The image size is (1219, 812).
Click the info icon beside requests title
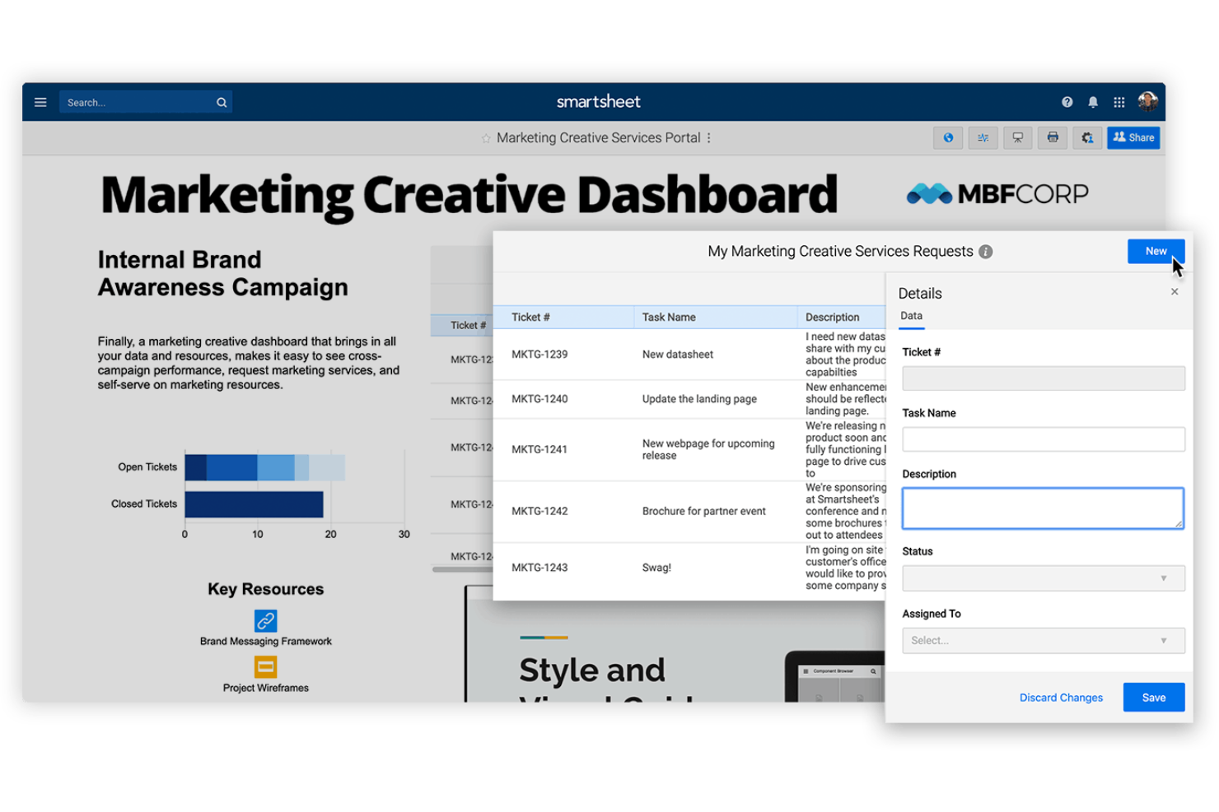pyautogui.click(x=985, y=252)
